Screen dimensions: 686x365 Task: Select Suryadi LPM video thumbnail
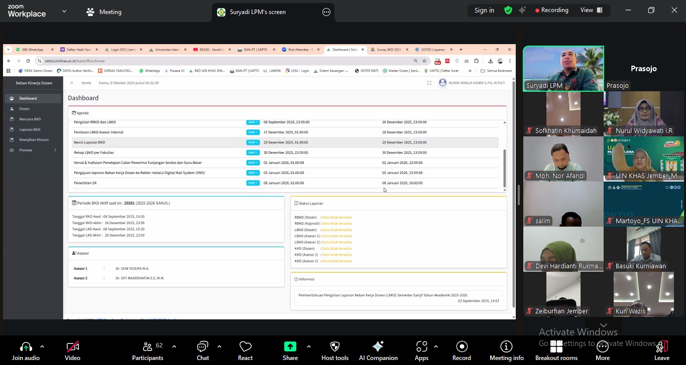pyautogui.click(x=563, y=69)
